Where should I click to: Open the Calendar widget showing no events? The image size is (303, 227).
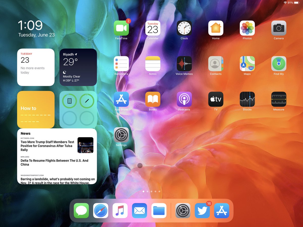pos(36,67)
